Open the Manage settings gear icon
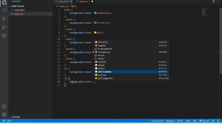222x124 pixels. click(x=4, y=115)
